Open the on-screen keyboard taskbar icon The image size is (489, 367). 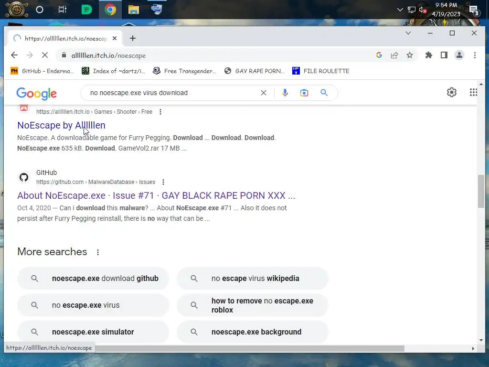pyautogui.click(x=156, y=10)
